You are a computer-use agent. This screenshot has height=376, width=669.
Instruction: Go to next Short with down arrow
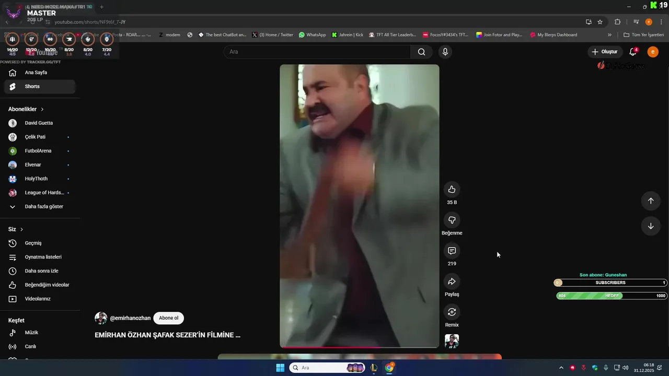(x=651, y=226)
